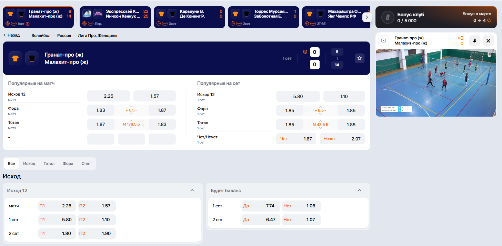Add match to favorites with star icon

(x=359, y=58)
